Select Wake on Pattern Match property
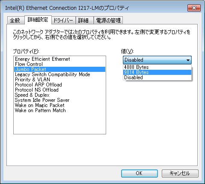Image resolution: width=205 pixels, height=184 pixels. tap(59, 110)
